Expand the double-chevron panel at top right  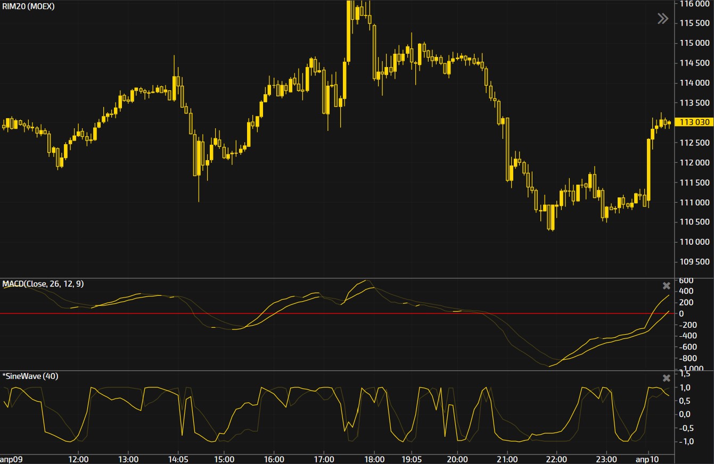pos(662,19)
